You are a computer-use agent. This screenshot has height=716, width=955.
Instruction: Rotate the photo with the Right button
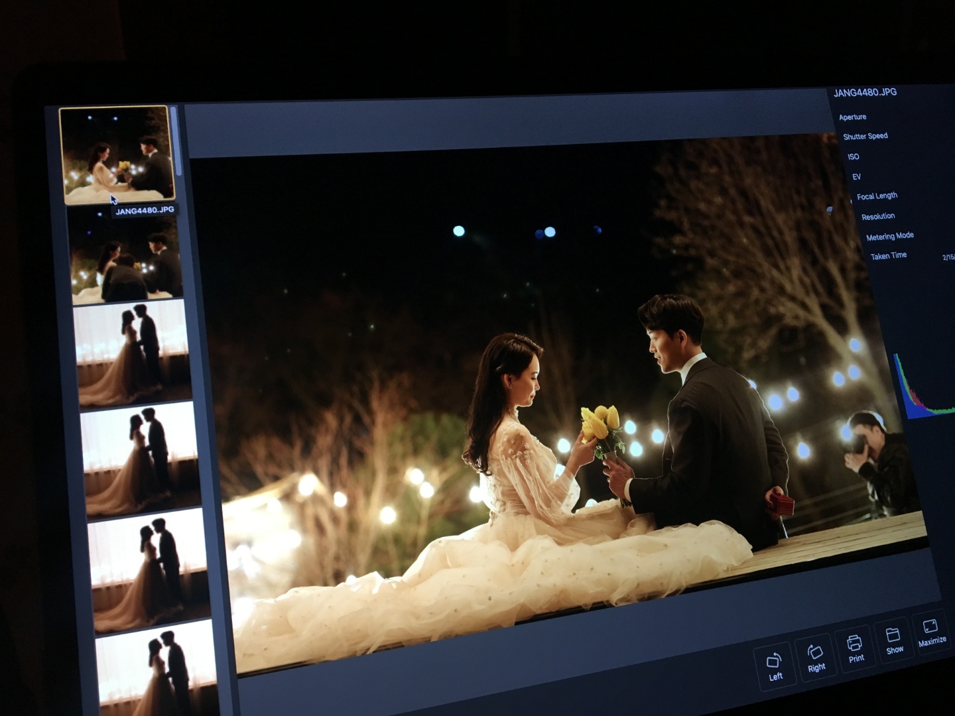click(816, 658)
